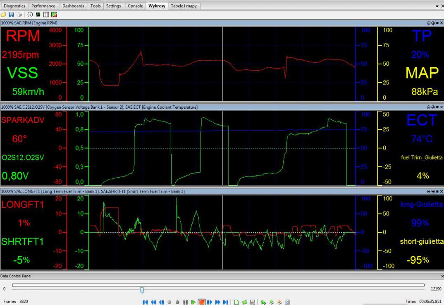Open the Diagnostics tab
This screenshot has height=305, width=444.
(14, 6)
